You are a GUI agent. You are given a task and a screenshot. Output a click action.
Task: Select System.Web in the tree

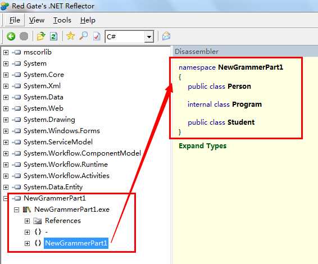coord(43,108)
